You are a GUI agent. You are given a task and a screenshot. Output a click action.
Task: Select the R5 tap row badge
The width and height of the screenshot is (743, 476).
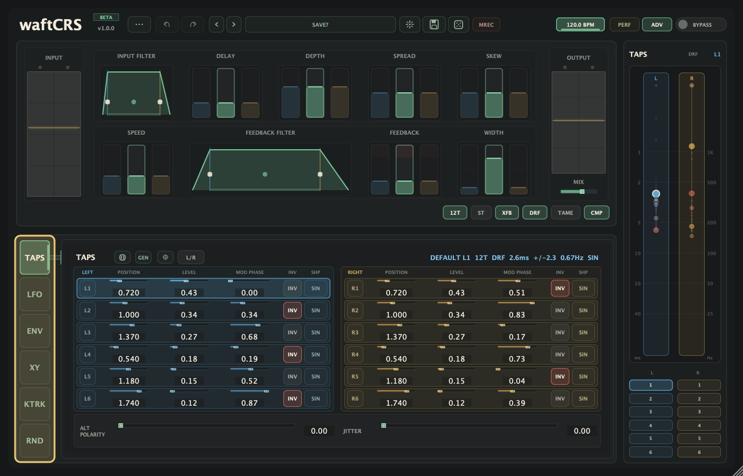tap(355, 377)
